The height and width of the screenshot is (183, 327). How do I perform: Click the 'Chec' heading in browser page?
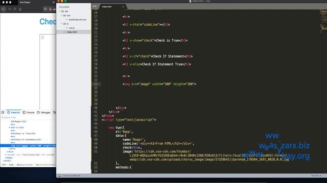point(48,21)
